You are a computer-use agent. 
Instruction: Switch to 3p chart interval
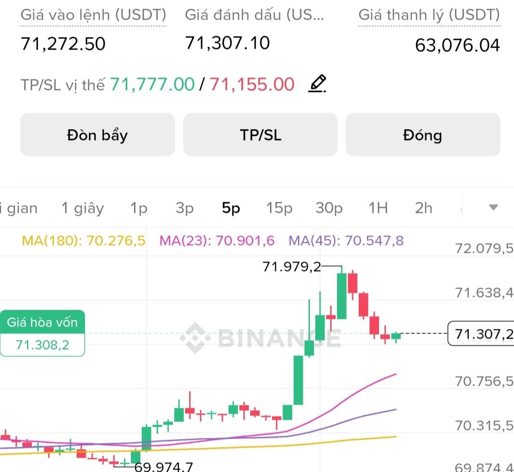185,208
